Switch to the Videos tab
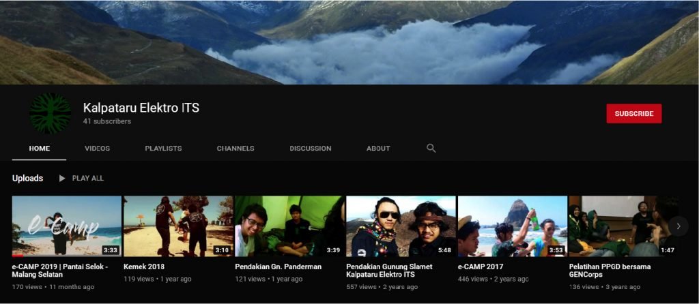Image resolution: width=699 pixels, height=304 pixels. (x=97, y=149)
